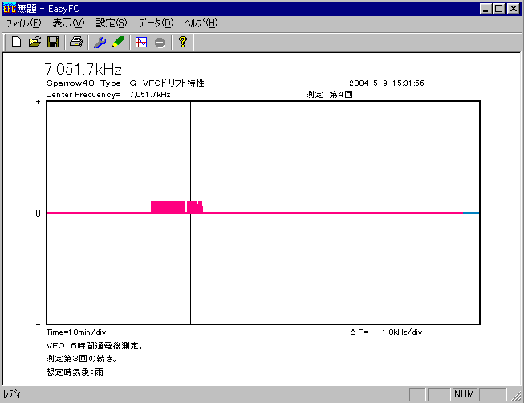This screenshot has height=403, width=524.
Task: Click the pink drift block on the graph
Action: 177,206
